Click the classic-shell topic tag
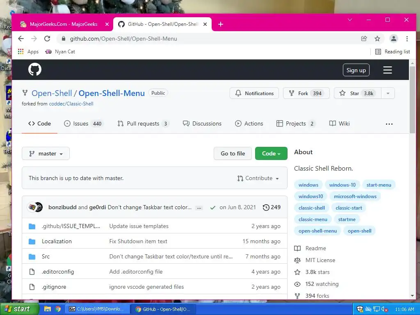 coord(312,208)
